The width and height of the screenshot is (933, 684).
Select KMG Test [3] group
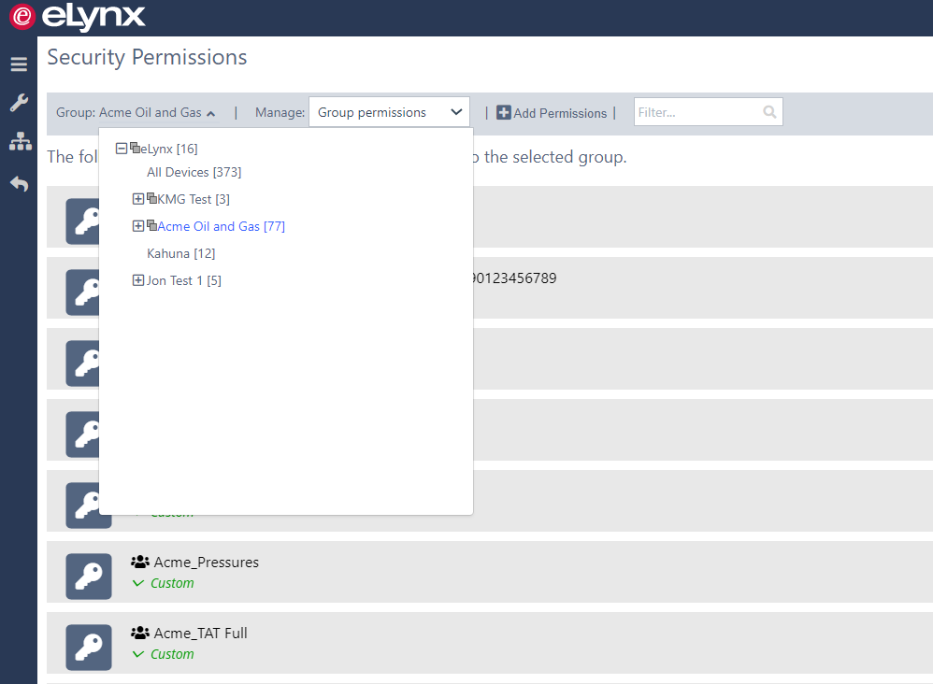coord(194,199)
